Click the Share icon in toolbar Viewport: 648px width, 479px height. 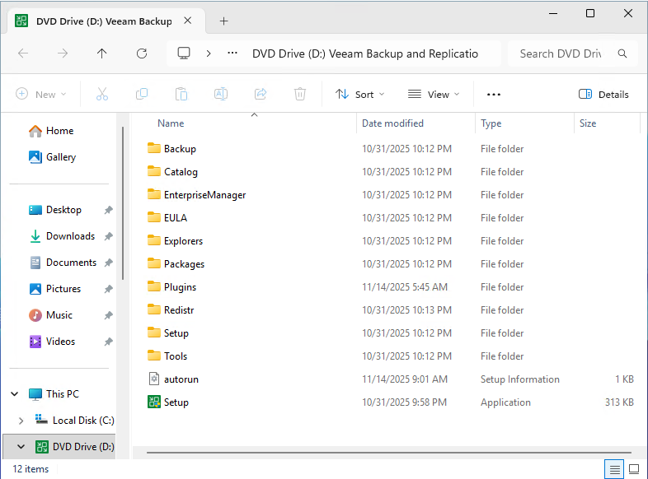tap(261, 95)
